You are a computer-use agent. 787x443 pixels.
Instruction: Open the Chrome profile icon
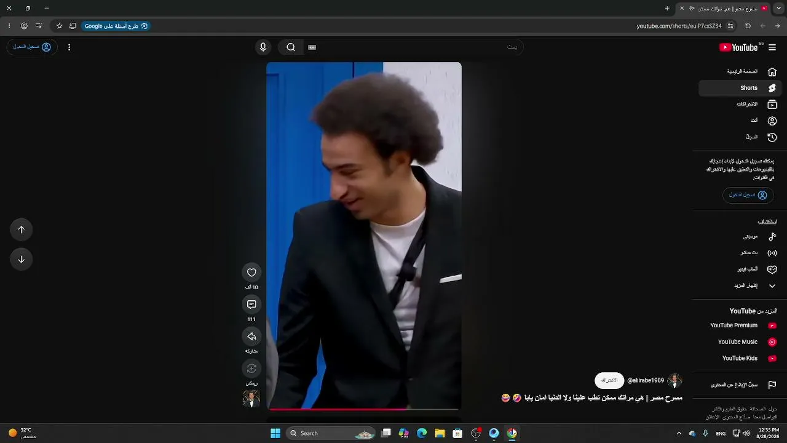click(24, 26)
